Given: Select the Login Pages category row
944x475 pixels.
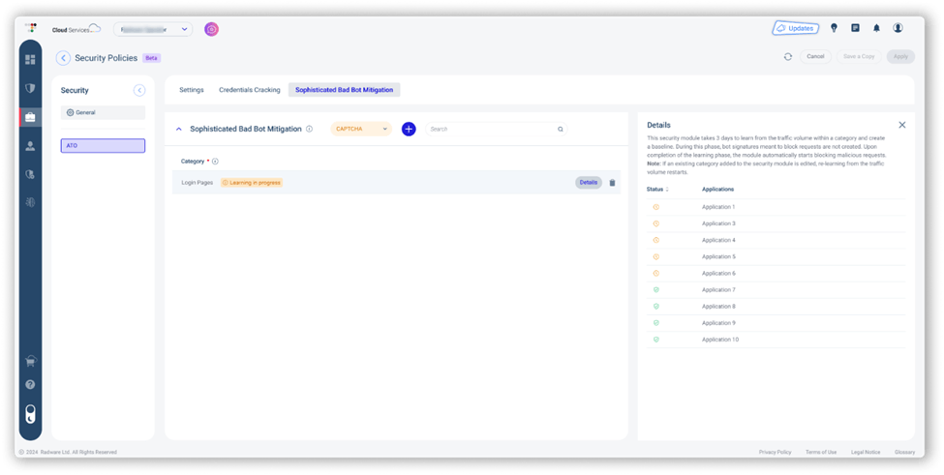Looking at the screenshot, I should (x=396, y=182).
